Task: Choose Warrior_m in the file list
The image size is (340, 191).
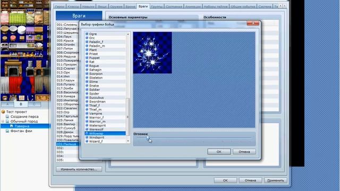Action: click(105, 121)
